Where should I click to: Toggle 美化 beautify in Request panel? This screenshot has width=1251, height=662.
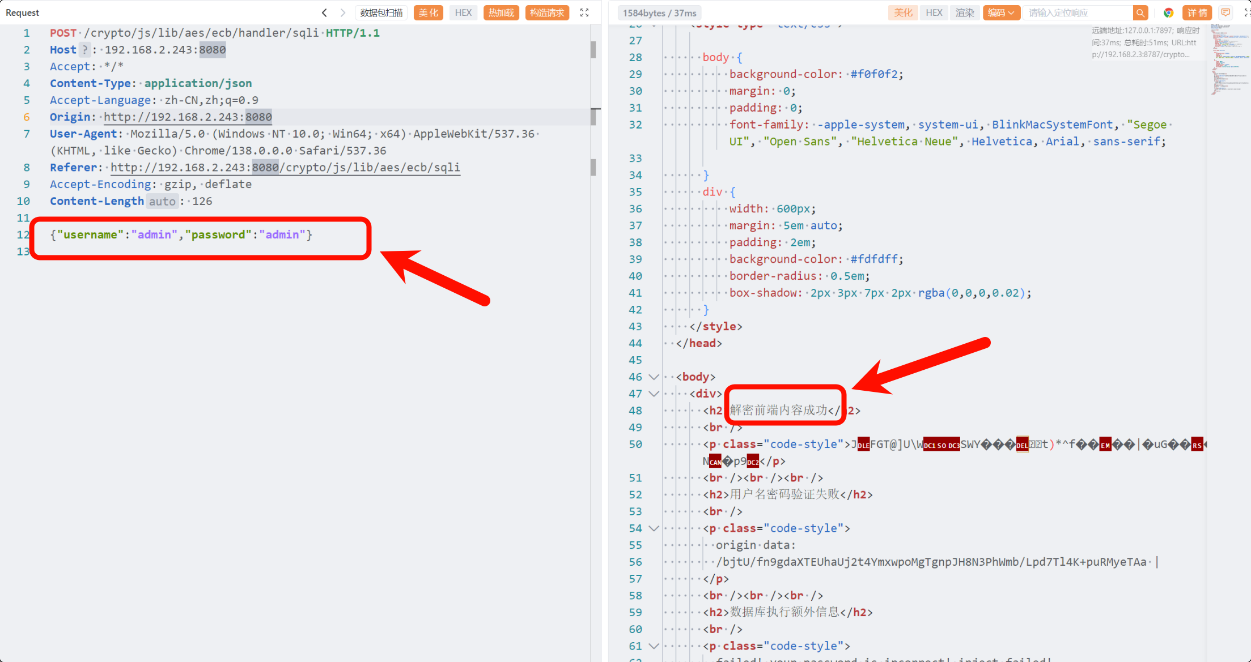(x=428, y=12)
